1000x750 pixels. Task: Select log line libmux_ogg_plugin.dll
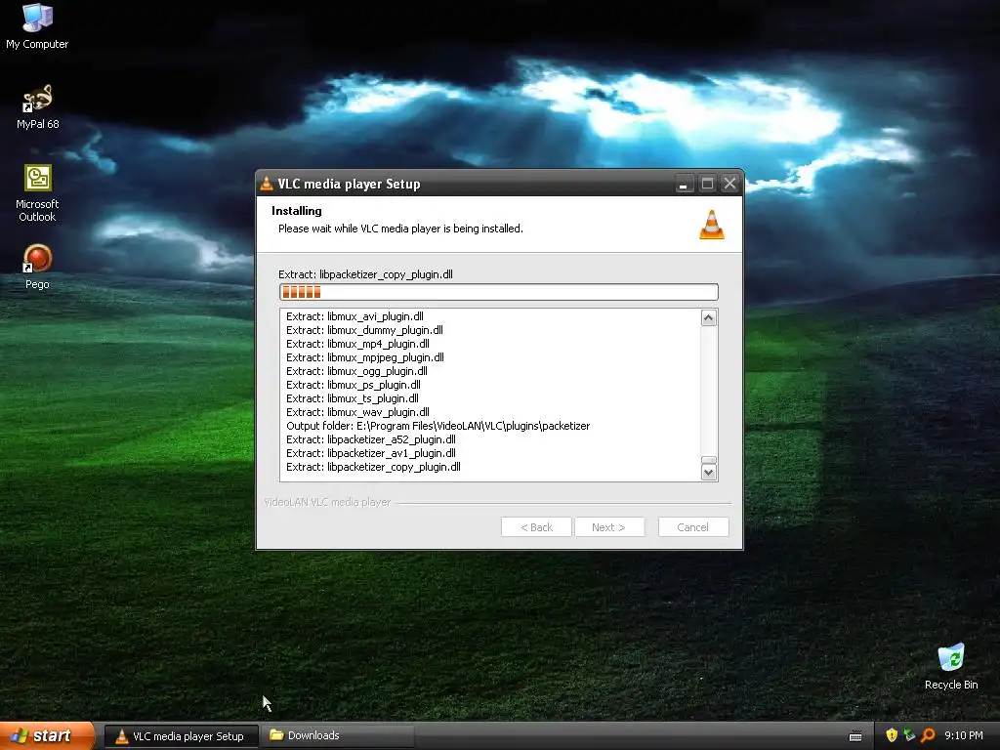[356, 371]
